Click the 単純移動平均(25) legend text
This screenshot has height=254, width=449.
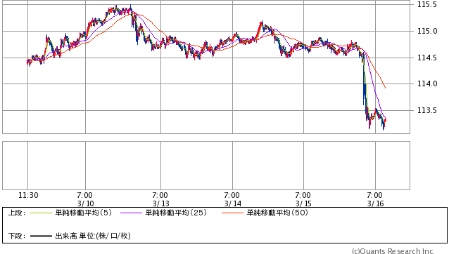click(176, 213)
